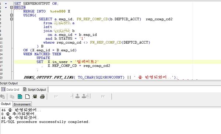This screenshot has width=221, height=134.
Task: Click the gutter dot beside SET SERVEROUTPUT
Action: click(x=6, y=4)
